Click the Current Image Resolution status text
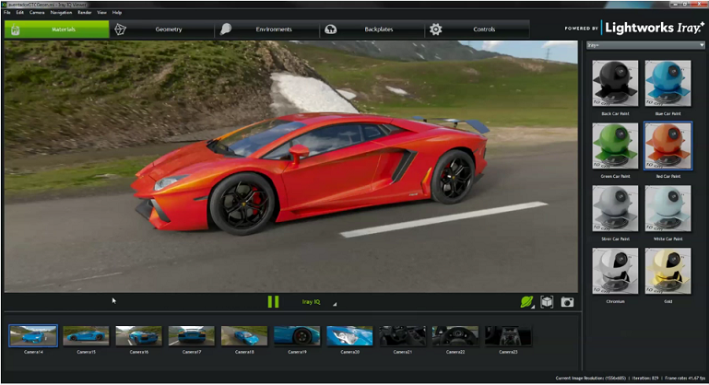This screenshot has width=709, height=385. tap(591, 378)
